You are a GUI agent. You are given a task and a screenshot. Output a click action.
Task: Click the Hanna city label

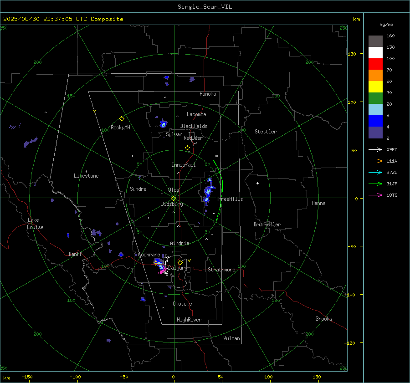click(x=318, y=203)
